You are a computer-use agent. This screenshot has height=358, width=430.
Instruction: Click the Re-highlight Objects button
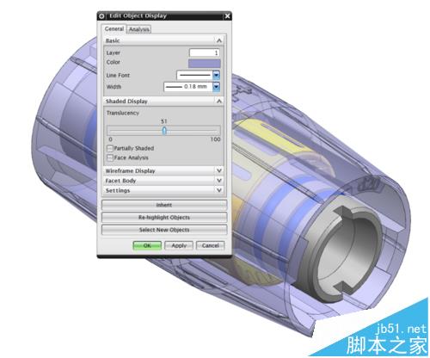click(x=164, y=218)
